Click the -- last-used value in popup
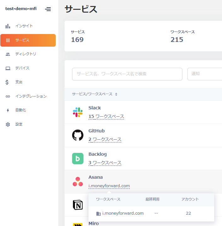The height and width of the screenshot is (226, 222). pyautogui.click(x=156, y=213)
